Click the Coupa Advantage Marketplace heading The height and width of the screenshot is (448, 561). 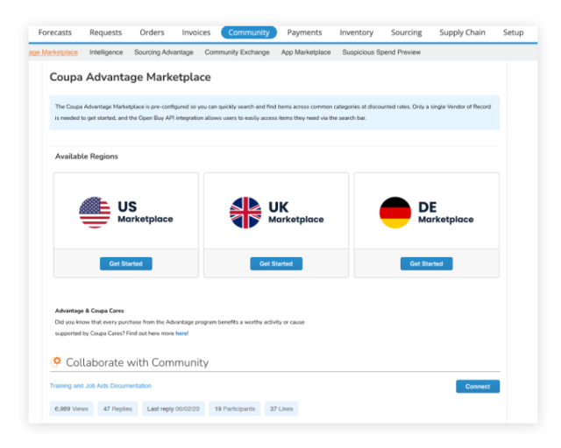pos(131,77)
